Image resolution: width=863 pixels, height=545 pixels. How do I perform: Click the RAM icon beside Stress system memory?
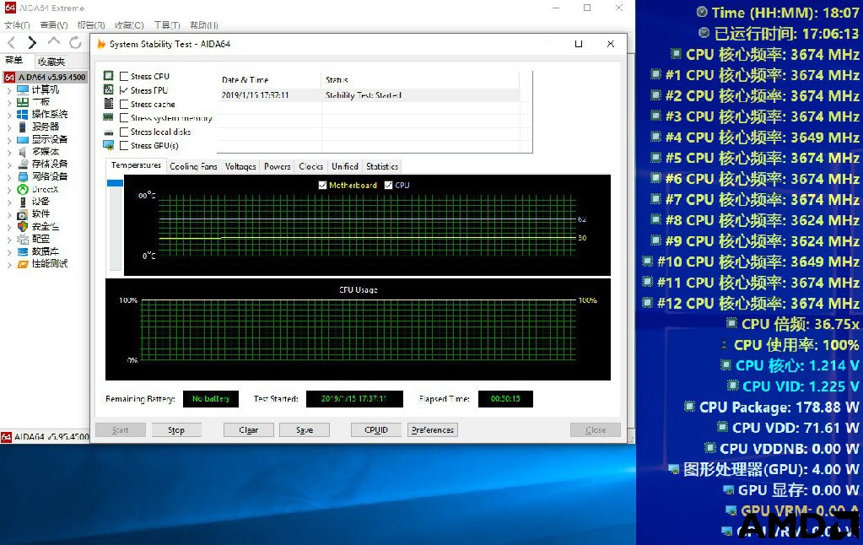pyautogui.click(x=109, y=117)
